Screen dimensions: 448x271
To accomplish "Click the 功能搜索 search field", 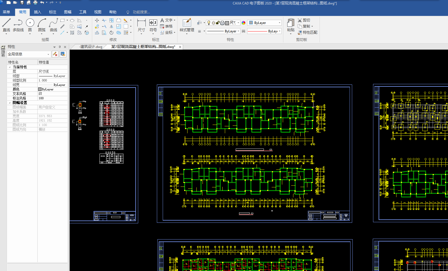I will tap(141, 12).
